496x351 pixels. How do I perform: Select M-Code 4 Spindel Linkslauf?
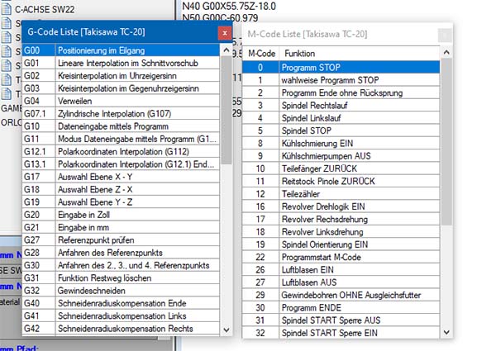[x=341, y=118]
